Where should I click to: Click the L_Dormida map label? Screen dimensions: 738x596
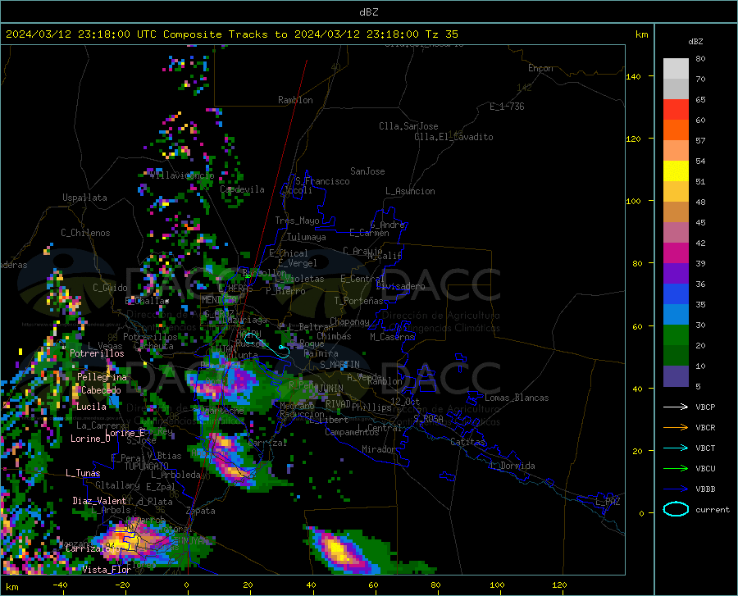click(512, 466)
